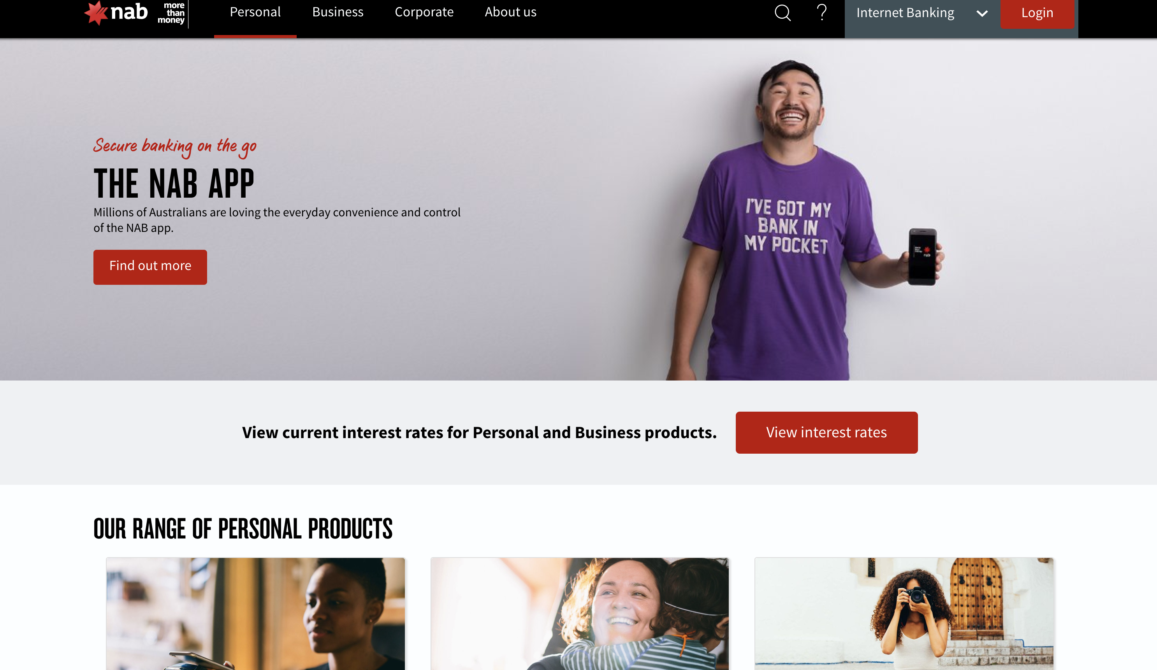Open the Corporate section
Image resolution: width=1157 pixels, height=670 pixels.
point(424,12)
